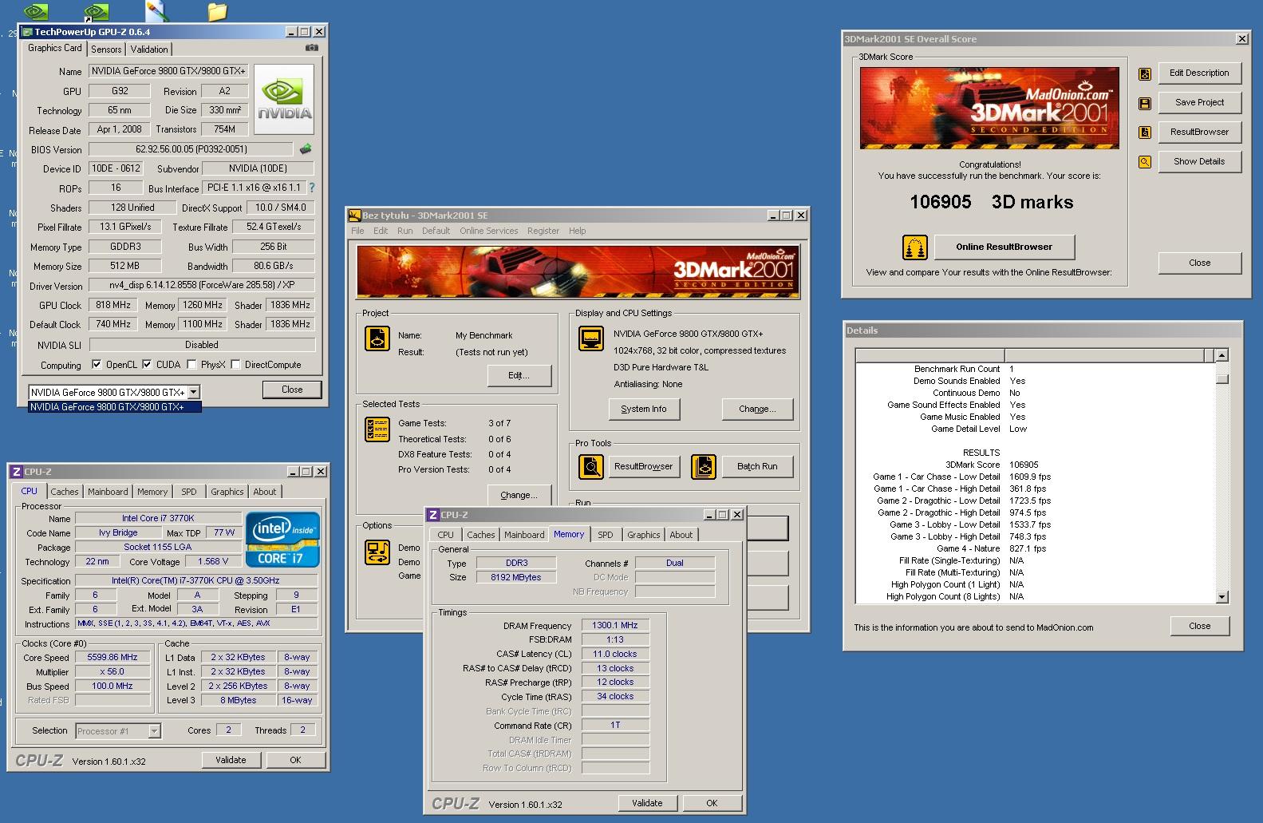Click Change button under Selected Tests
The image size is (1263, 823).
pyautogui.click(x=519, y=495)
